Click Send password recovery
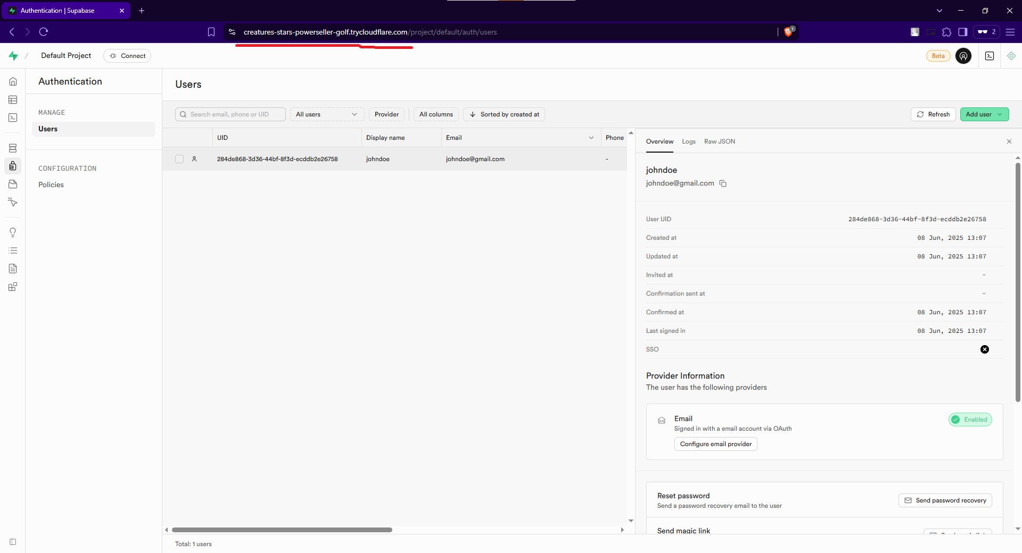Screen dimensions: 1022x553 tap(945, 500)
